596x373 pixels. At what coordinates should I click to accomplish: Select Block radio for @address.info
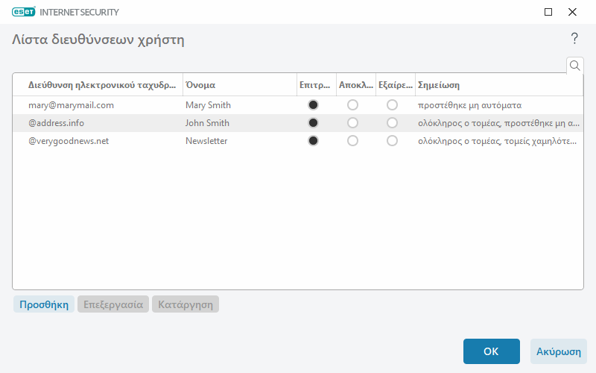[352, 123]
